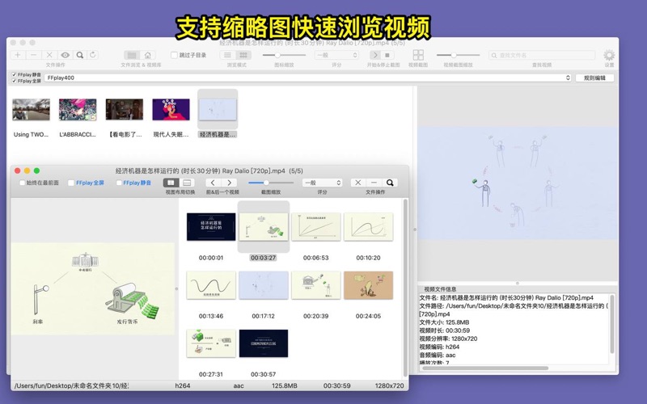Click the eye preview icon in main toolbar

65,55
